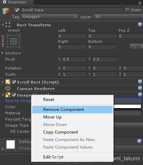
Task: Disable the Scroll Rect component checkbox
Action: coord(14,82)
